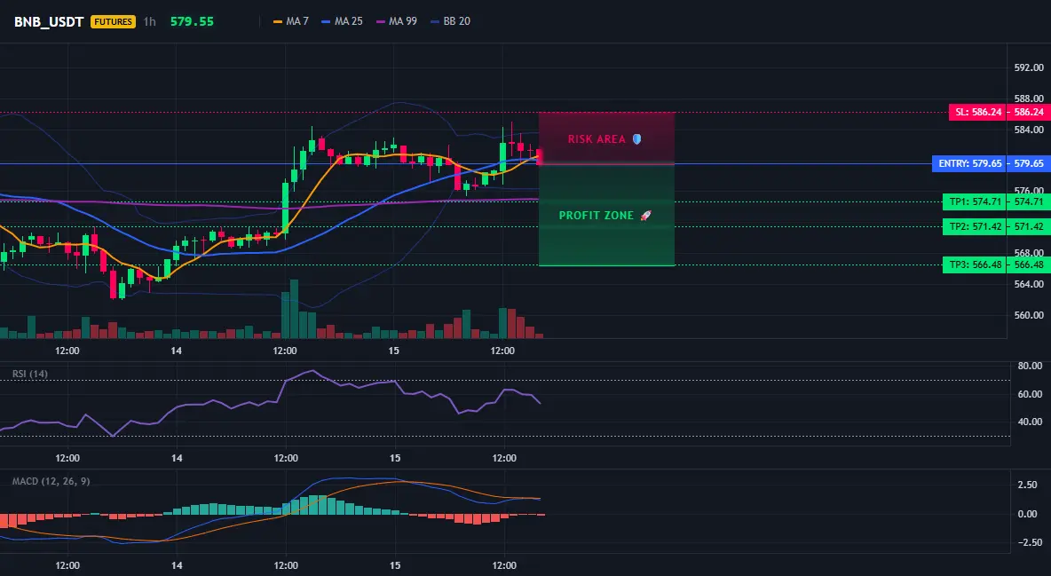1051x576 pixels.
Task: Click the RISK AREA label
Action: (x=597, y=138)
